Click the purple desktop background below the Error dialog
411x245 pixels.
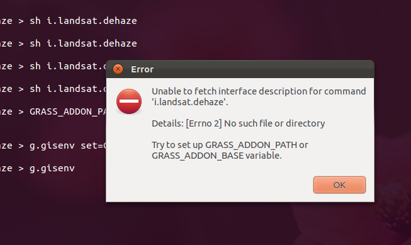pos(236,223)
